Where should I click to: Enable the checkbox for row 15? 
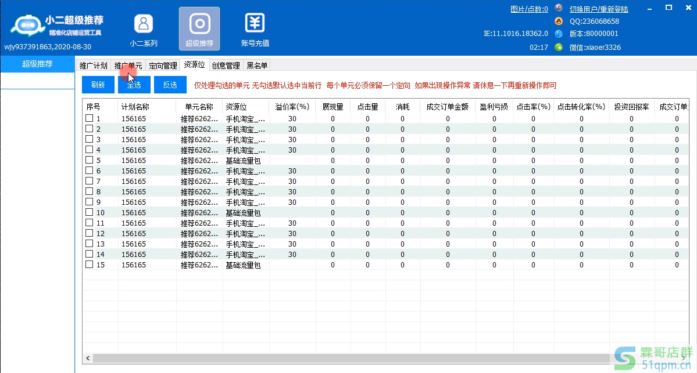90,265
